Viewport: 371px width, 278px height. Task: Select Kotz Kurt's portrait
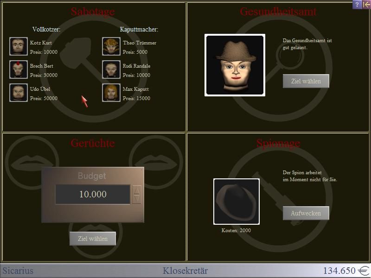[x=19, y=46]
